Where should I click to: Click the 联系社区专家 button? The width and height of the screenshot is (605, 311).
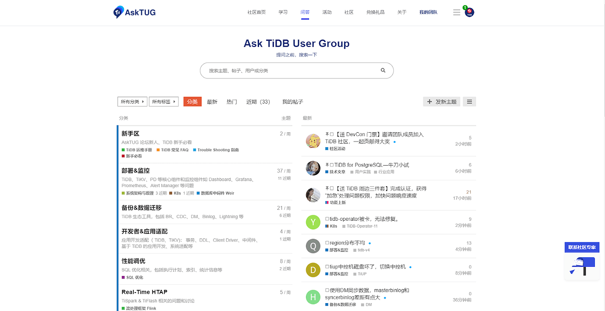pyautogui.click(x=582, y=247)
